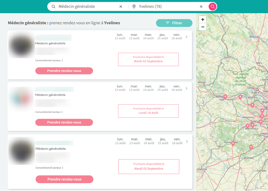
Task: Show next week for first doctor
Action: pyautogui.click(x=187, y=37)
